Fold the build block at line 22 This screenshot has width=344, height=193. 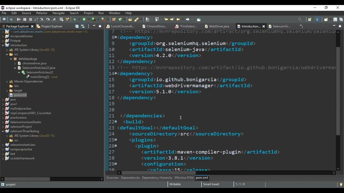[116, 122]
